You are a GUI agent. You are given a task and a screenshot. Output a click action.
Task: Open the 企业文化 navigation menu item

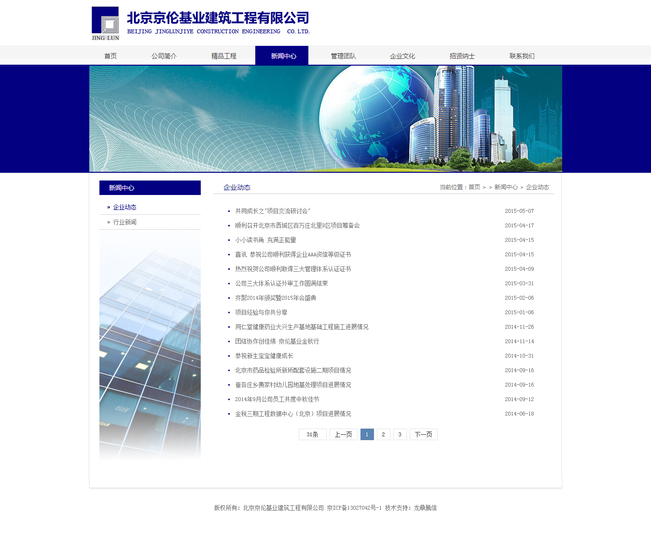[402, 56]
